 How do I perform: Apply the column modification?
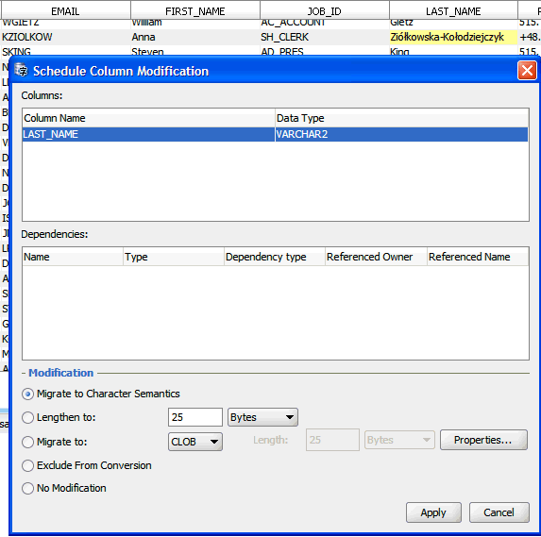433,512
